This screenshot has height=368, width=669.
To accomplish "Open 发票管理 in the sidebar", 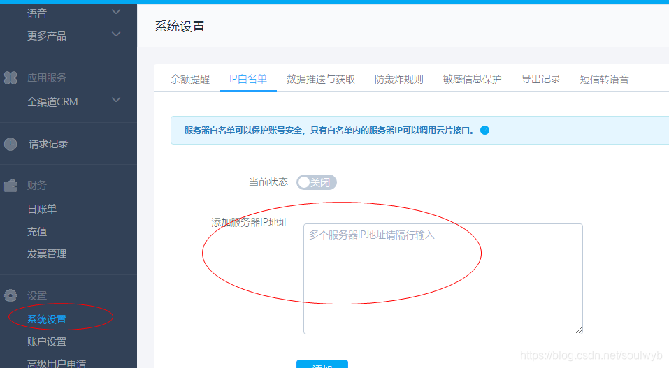I will 47,253.
